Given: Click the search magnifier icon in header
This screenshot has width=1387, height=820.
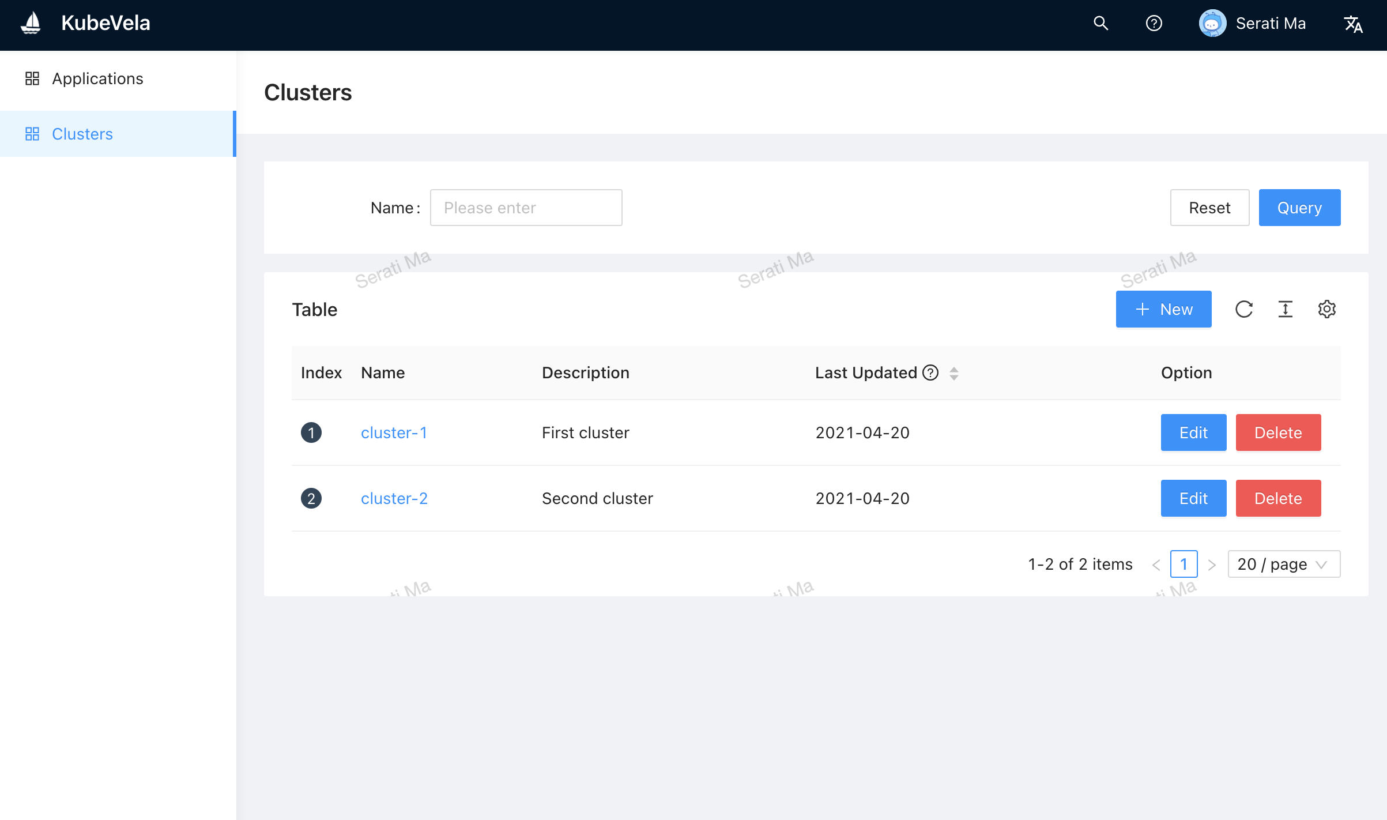Looking at the screenshot, I should pyautogui.click(x=1100, y=23).
